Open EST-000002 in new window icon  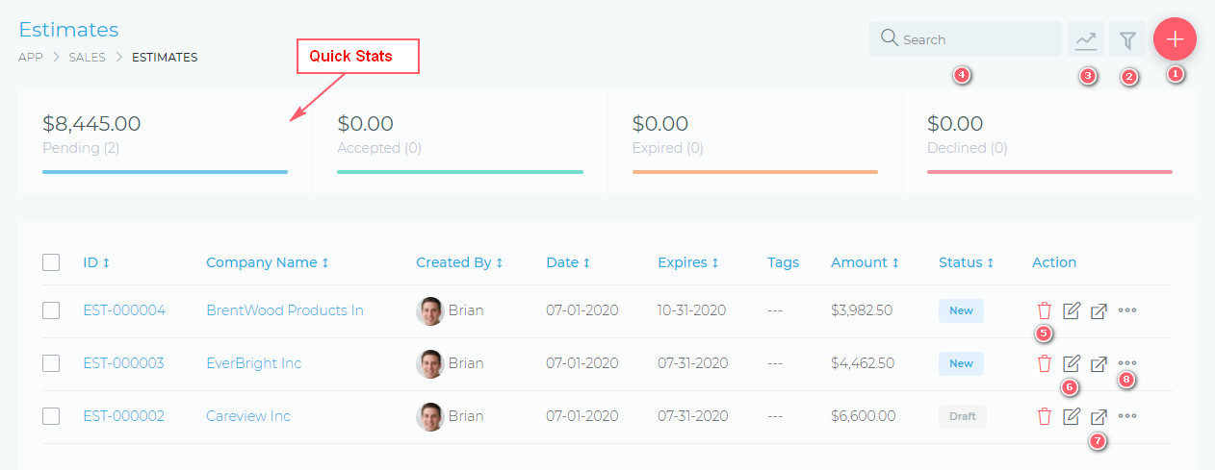pos(1099,416)
